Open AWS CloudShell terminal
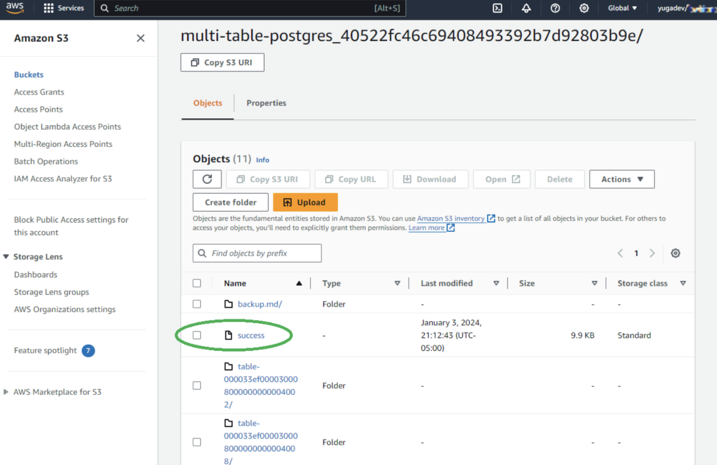 click(497, 8)
